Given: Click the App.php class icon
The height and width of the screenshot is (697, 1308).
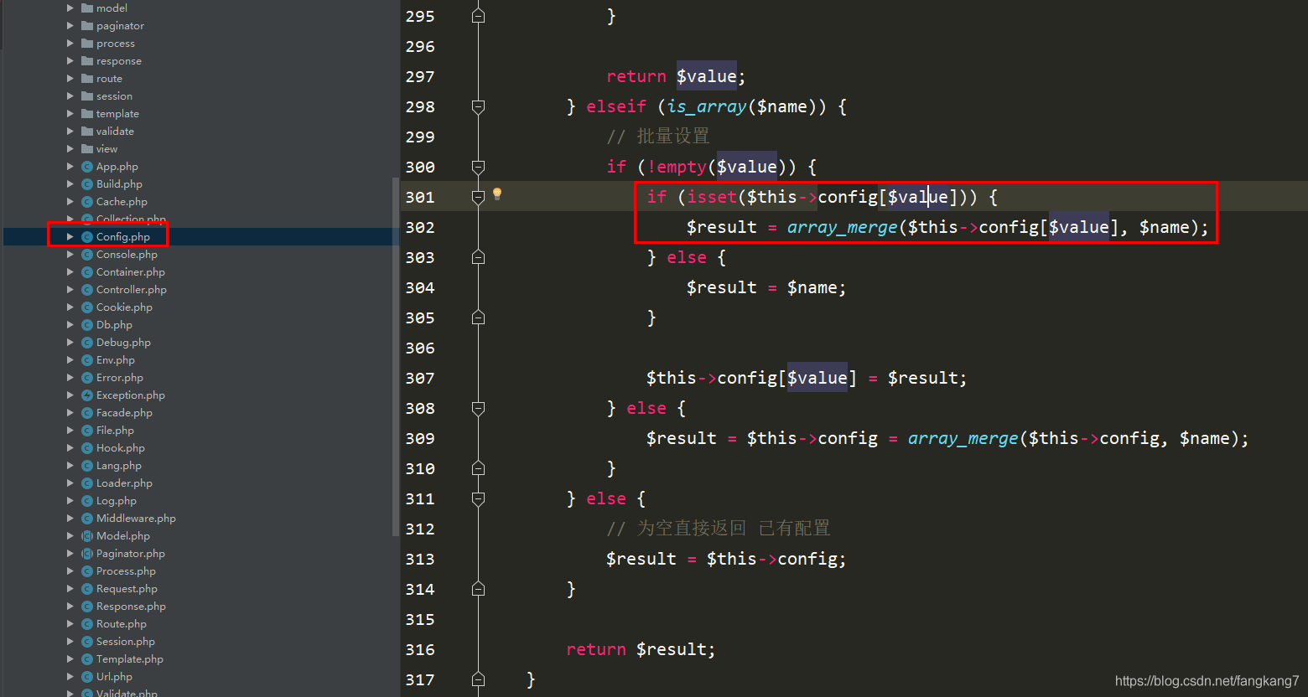Looking at the screenshot, I should (87, 167).
